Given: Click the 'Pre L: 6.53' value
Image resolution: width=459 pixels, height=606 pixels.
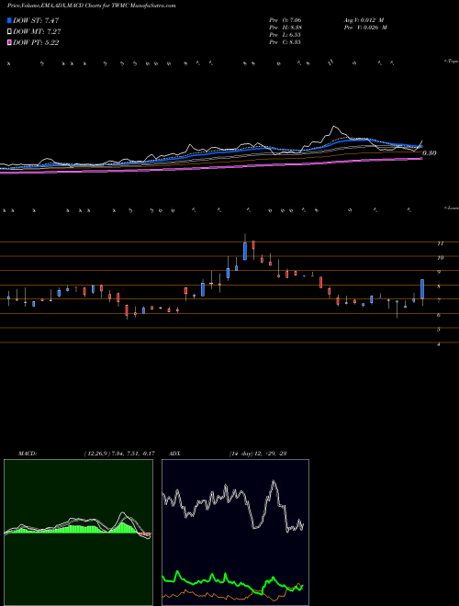Looking at the screenshot, I should coord(285,35).
